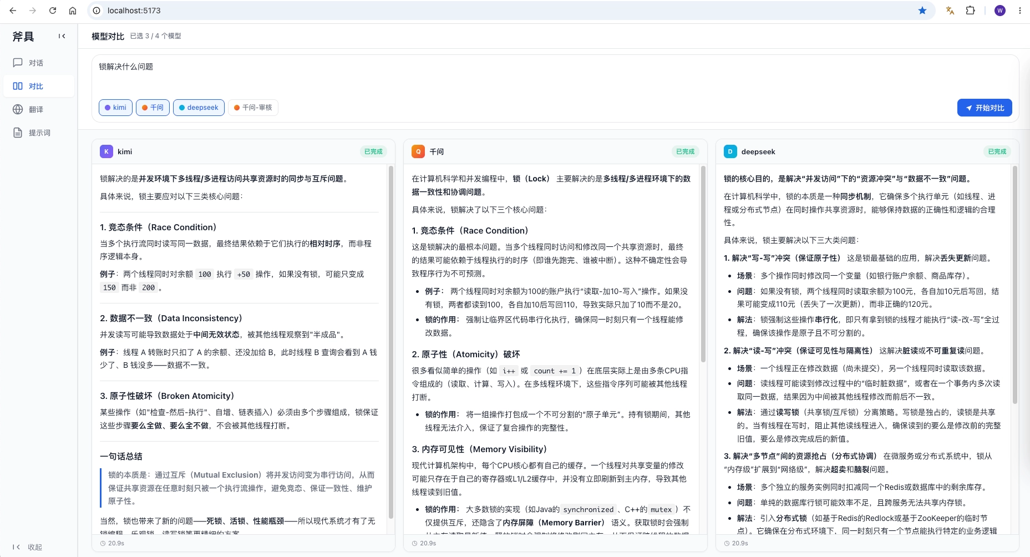
Task: Click clock icon in deepseek panel footer
Action: coord(727,543)
